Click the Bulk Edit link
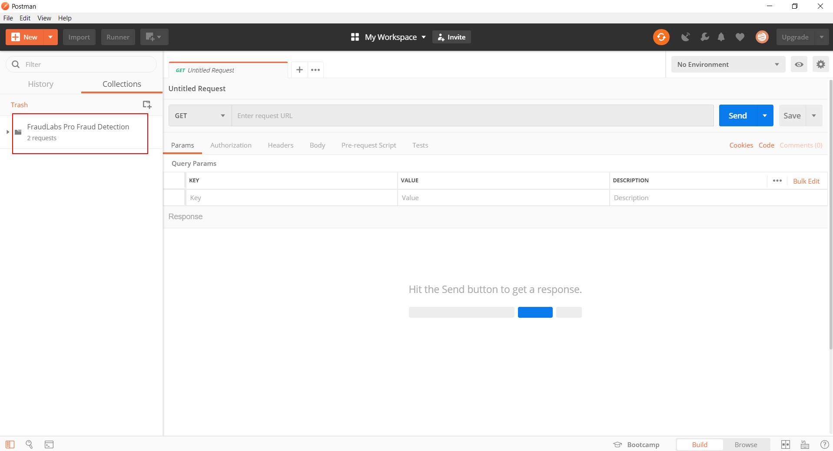 point(806,181)
